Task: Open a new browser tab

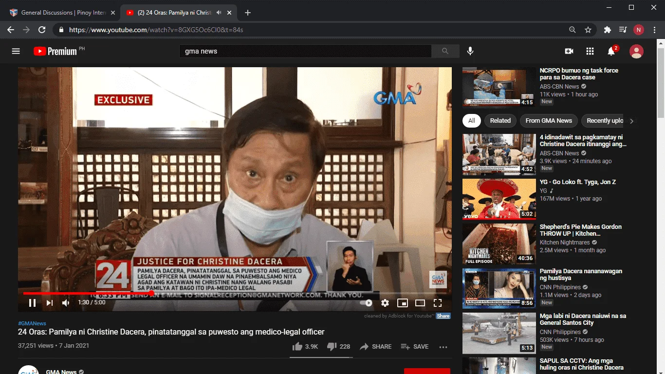Action: 248,13
